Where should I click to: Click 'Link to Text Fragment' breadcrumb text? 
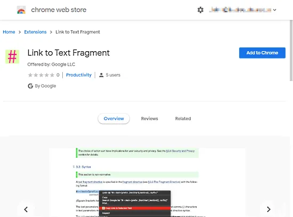(x=78, y=32)
